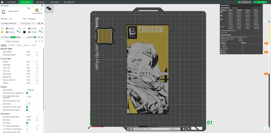Open Project Filaments settings gear

coord(42,23)
